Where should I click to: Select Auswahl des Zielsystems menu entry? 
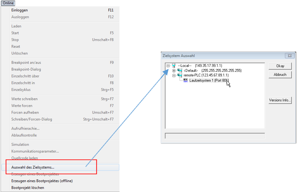(x=33, y=167)
